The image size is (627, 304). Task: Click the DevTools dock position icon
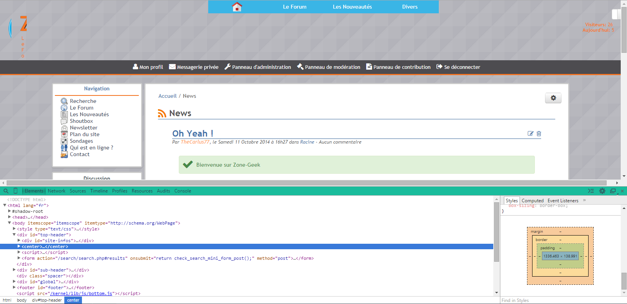pos(613,191)
